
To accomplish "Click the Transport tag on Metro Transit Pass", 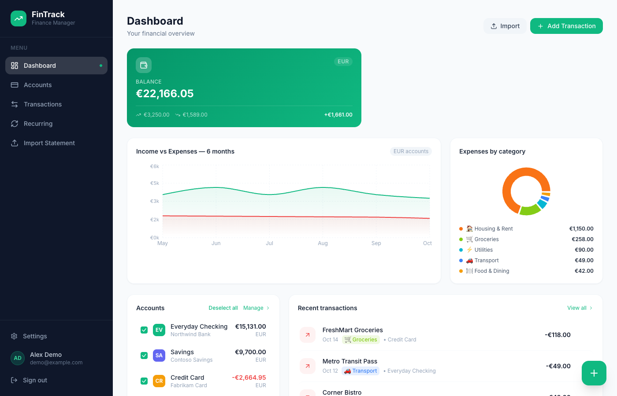I will 361,371.
